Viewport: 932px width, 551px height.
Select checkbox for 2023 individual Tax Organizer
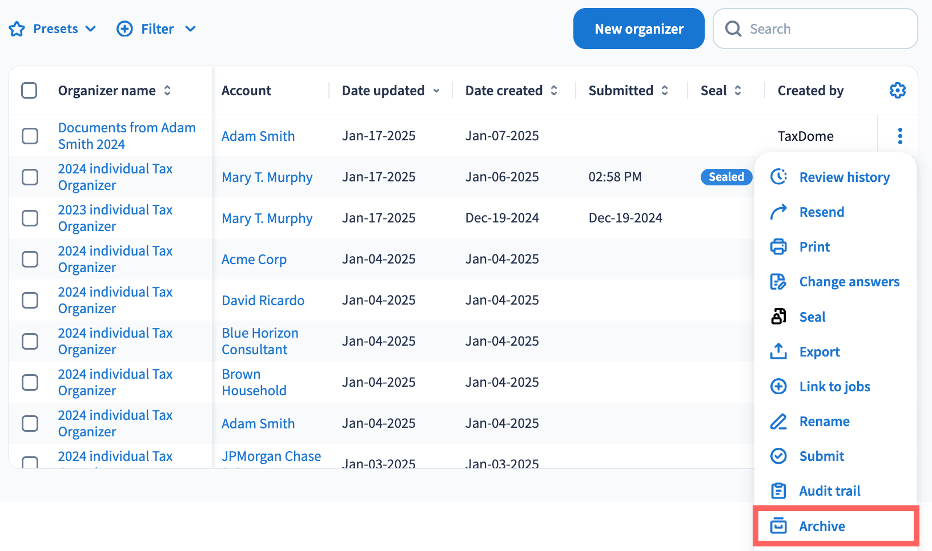click(30, 218)
